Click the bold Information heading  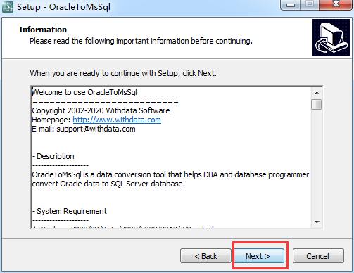43,30
